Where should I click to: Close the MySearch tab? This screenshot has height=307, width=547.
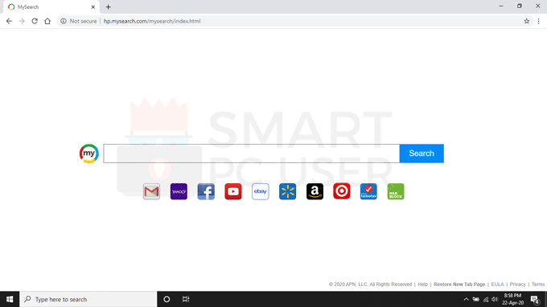pos(93,7)
